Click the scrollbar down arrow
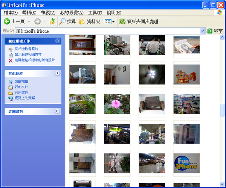226x188 pixels. 222,184
